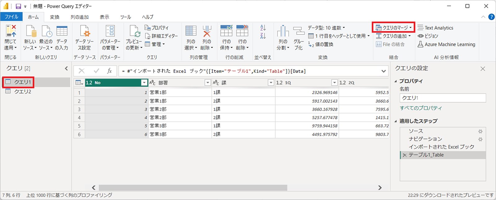Click Use First Row as Headers (1 行目をヘッダーとして使用)

pos(339,36)
